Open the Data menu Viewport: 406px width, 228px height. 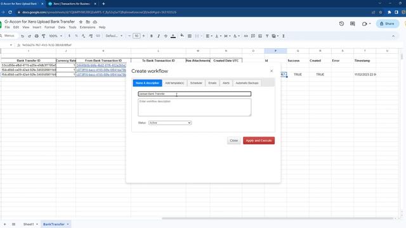62,27
